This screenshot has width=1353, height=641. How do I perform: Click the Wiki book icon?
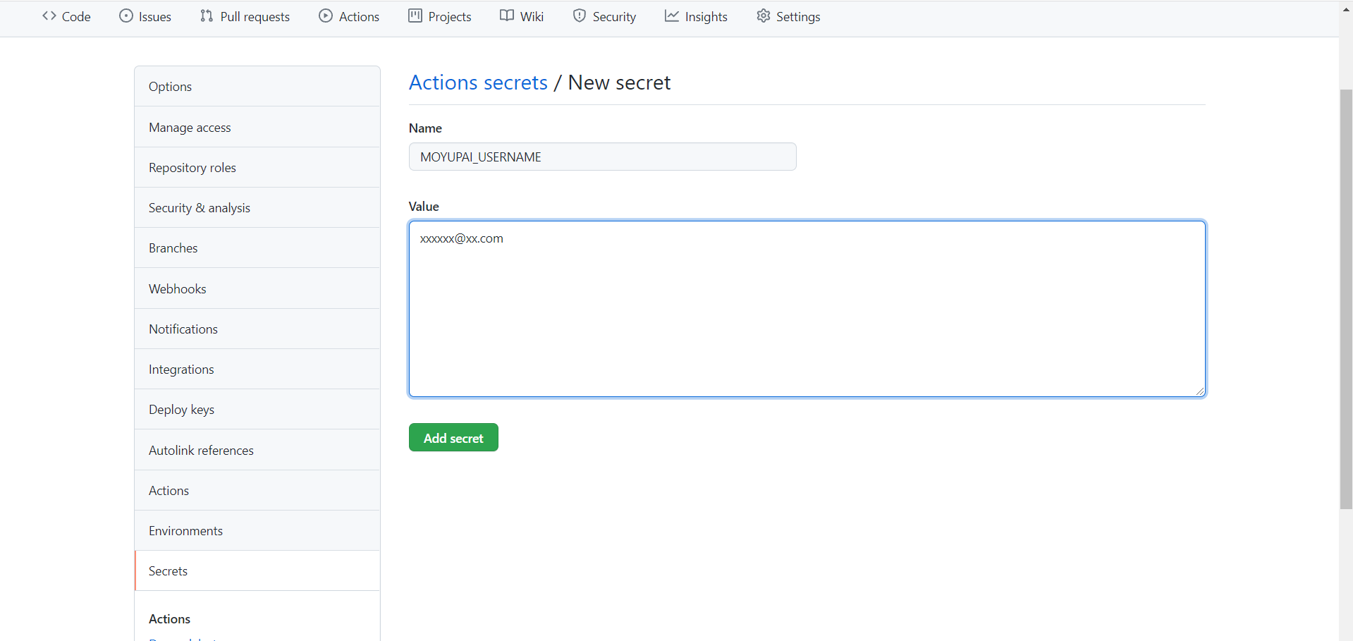pos(507,16)
